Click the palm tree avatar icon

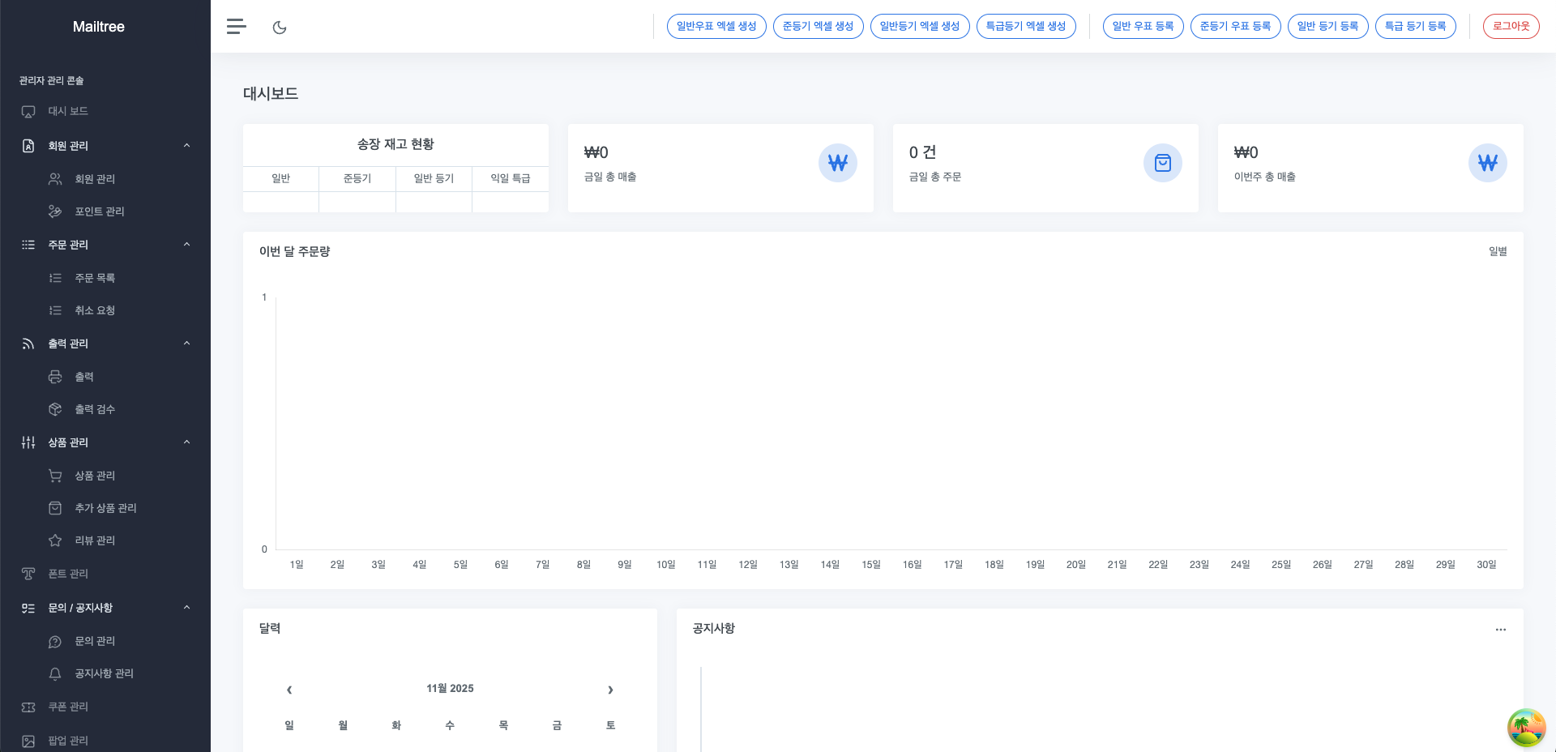1526,727
